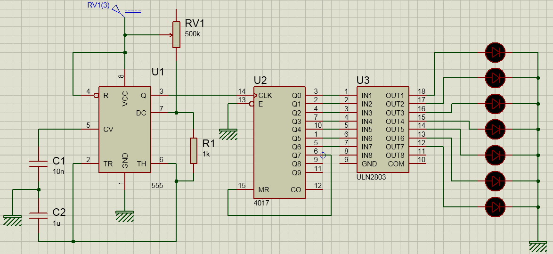Click the topmost LED in the column
Image resolution: width=553 pixels, height=254 pixels.
495,52
